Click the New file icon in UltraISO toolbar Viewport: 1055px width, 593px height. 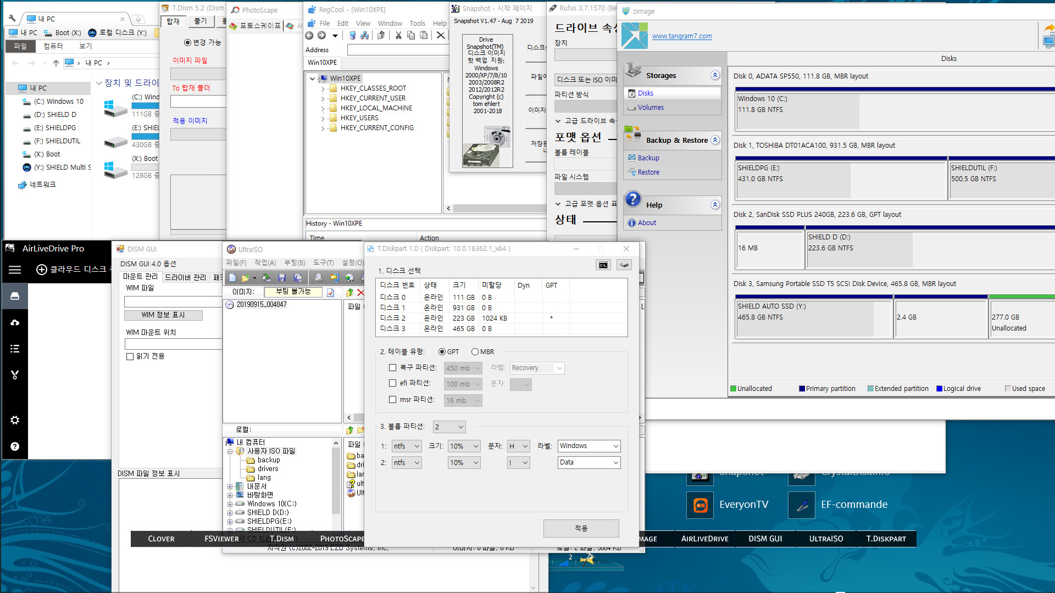tap(232, 278)
